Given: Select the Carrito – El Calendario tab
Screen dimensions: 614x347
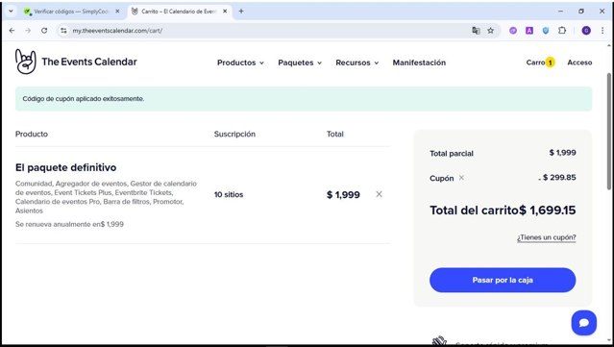Looking at the screenshot, I should (x=179, y=12).
